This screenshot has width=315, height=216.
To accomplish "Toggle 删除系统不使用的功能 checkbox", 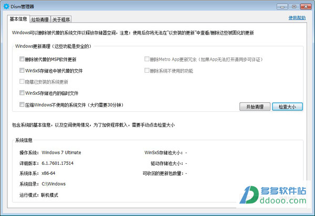I will click(147, 70).
